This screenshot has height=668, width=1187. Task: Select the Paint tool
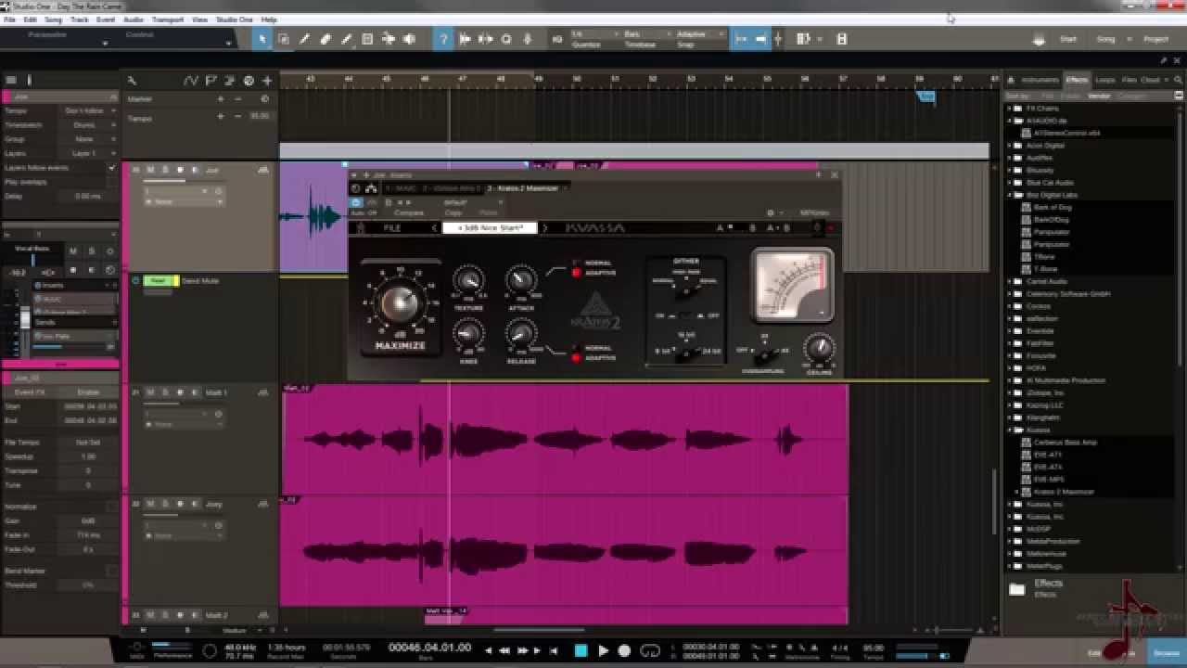point(347,39)
